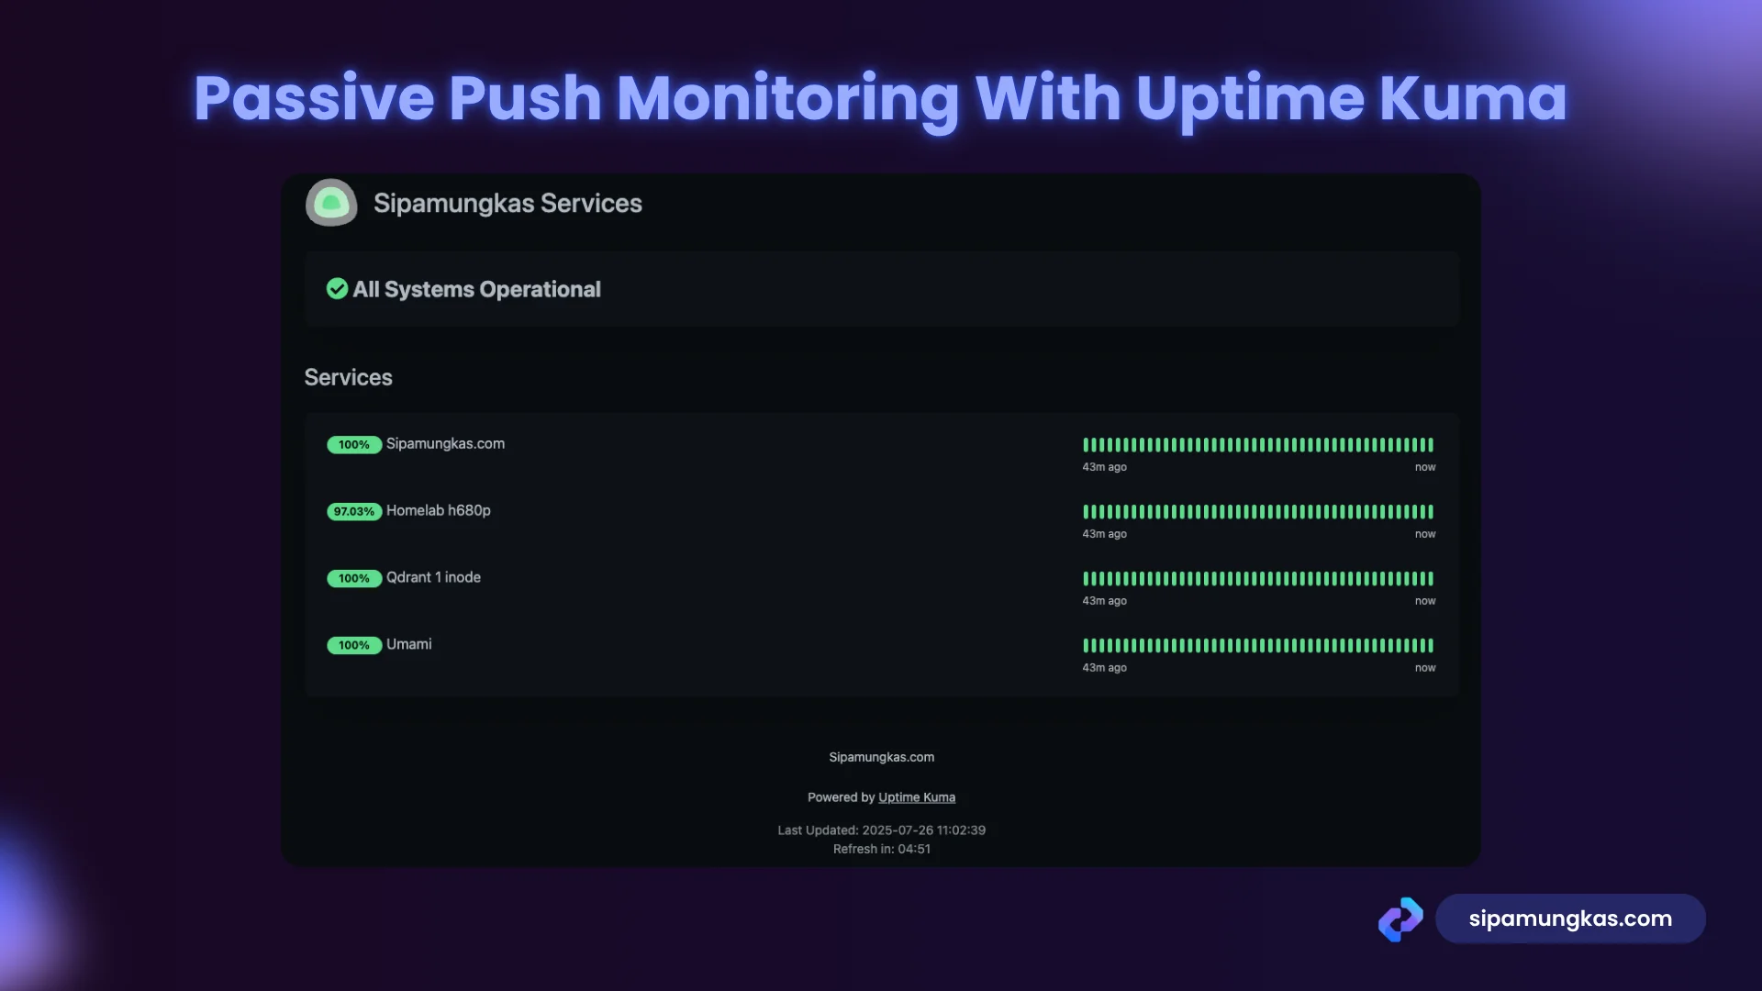Select the Homelab h680p service entry
This screenshot has height=991, width=1762.
439,511
